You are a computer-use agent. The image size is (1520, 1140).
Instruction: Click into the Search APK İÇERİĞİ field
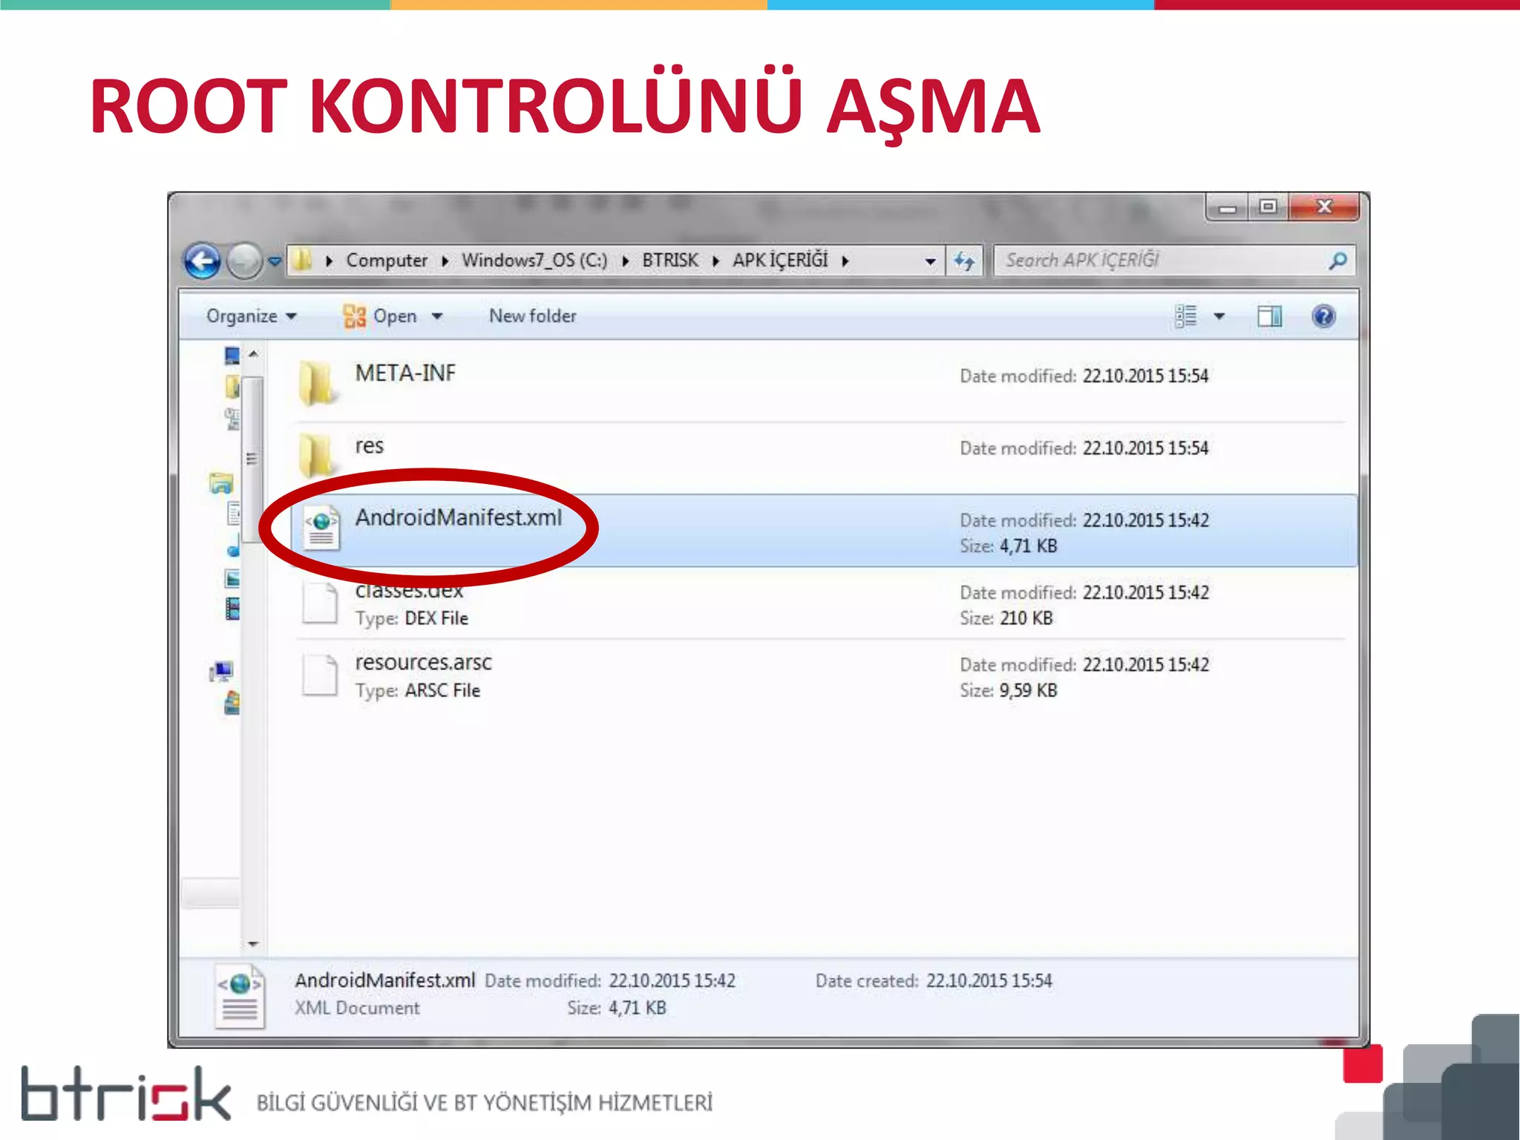pos(1175,261)
